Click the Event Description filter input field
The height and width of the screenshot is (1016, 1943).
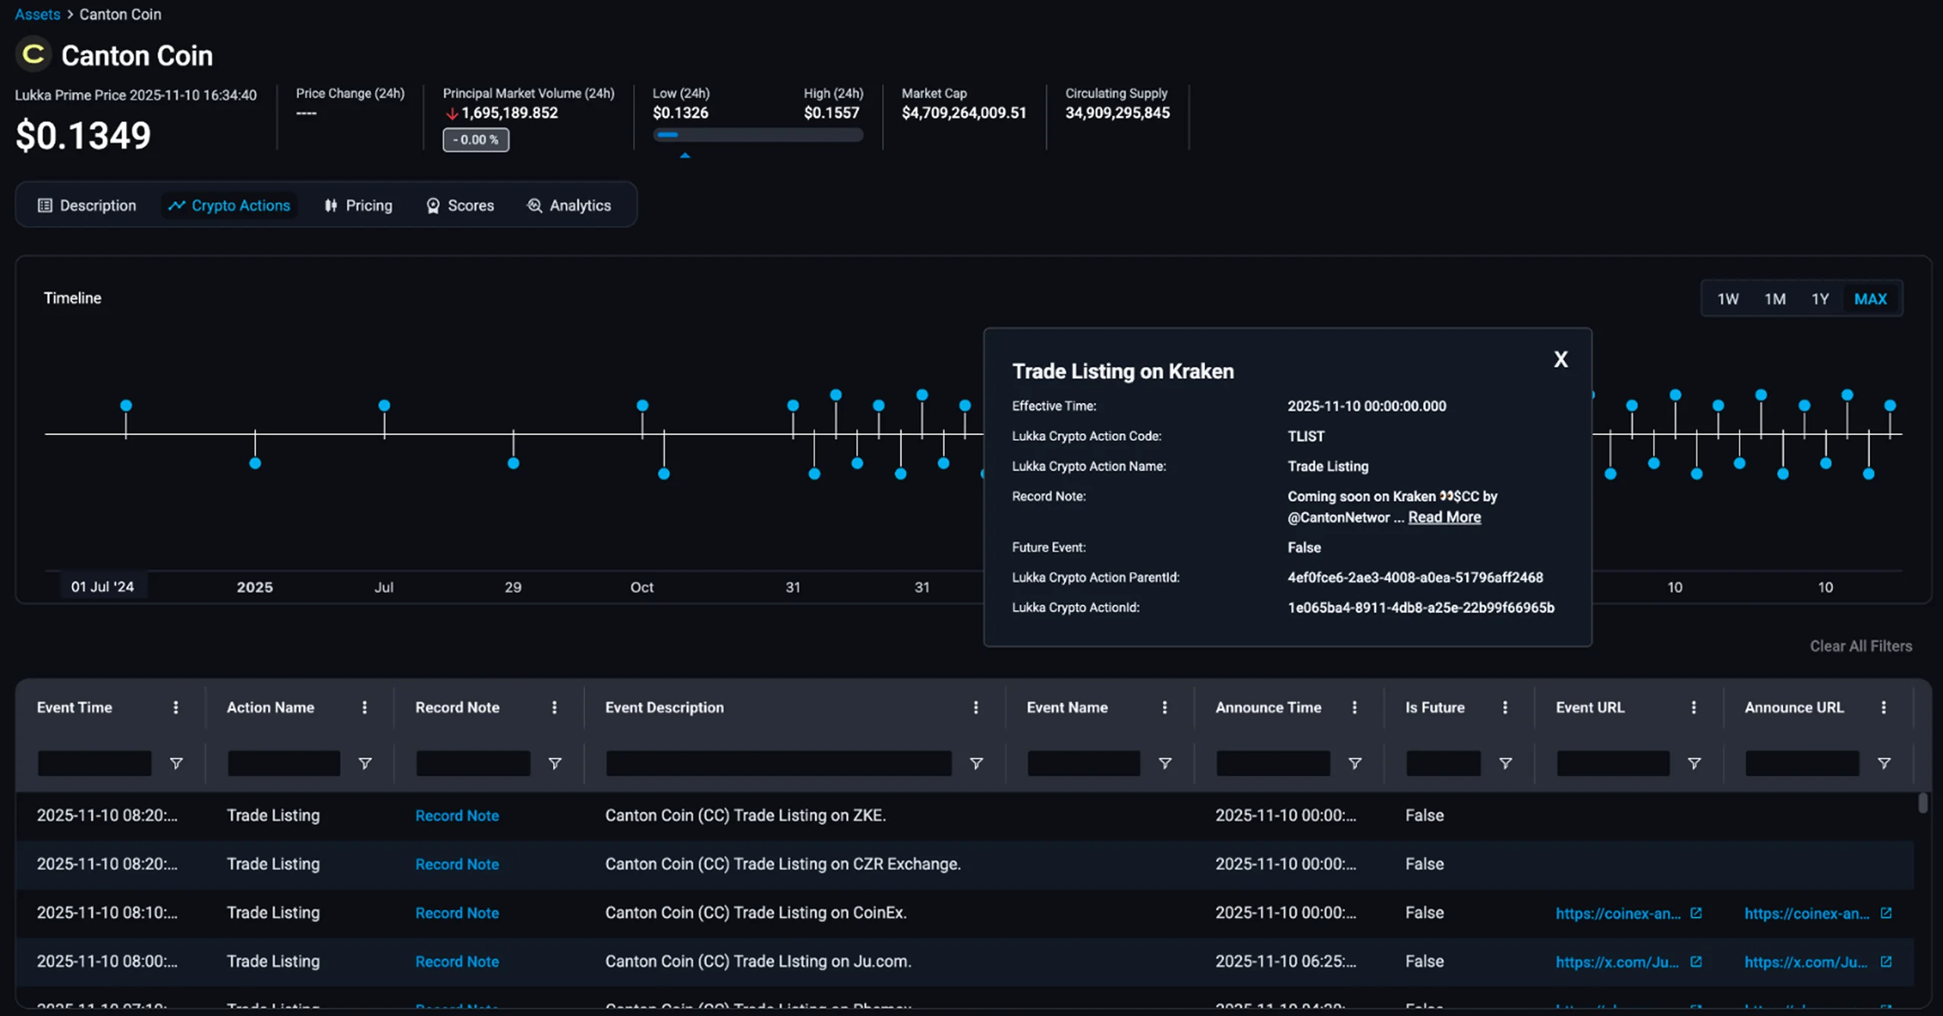[779, 763]
